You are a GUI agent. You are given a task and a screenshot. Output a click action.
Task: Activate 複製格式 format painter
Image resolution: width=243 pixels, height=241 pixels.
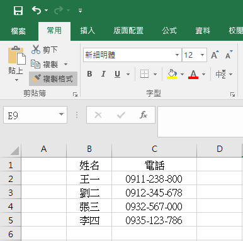click(x=53, y=79)
